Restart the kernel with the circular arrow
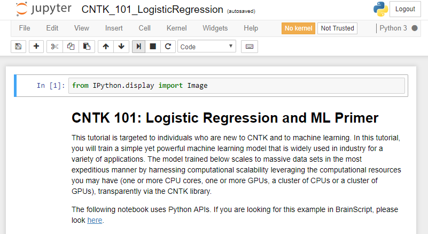The image size is (428, 234). 168,47
